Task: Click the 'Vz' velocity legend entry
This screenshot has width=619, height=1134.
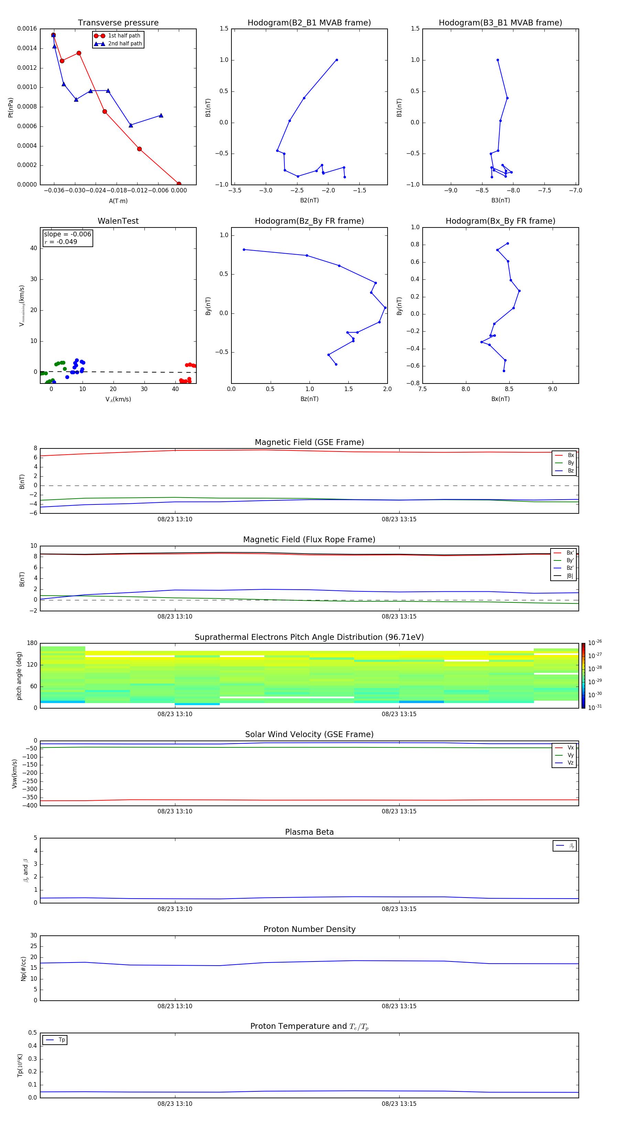Action: [x=564, y=763]
